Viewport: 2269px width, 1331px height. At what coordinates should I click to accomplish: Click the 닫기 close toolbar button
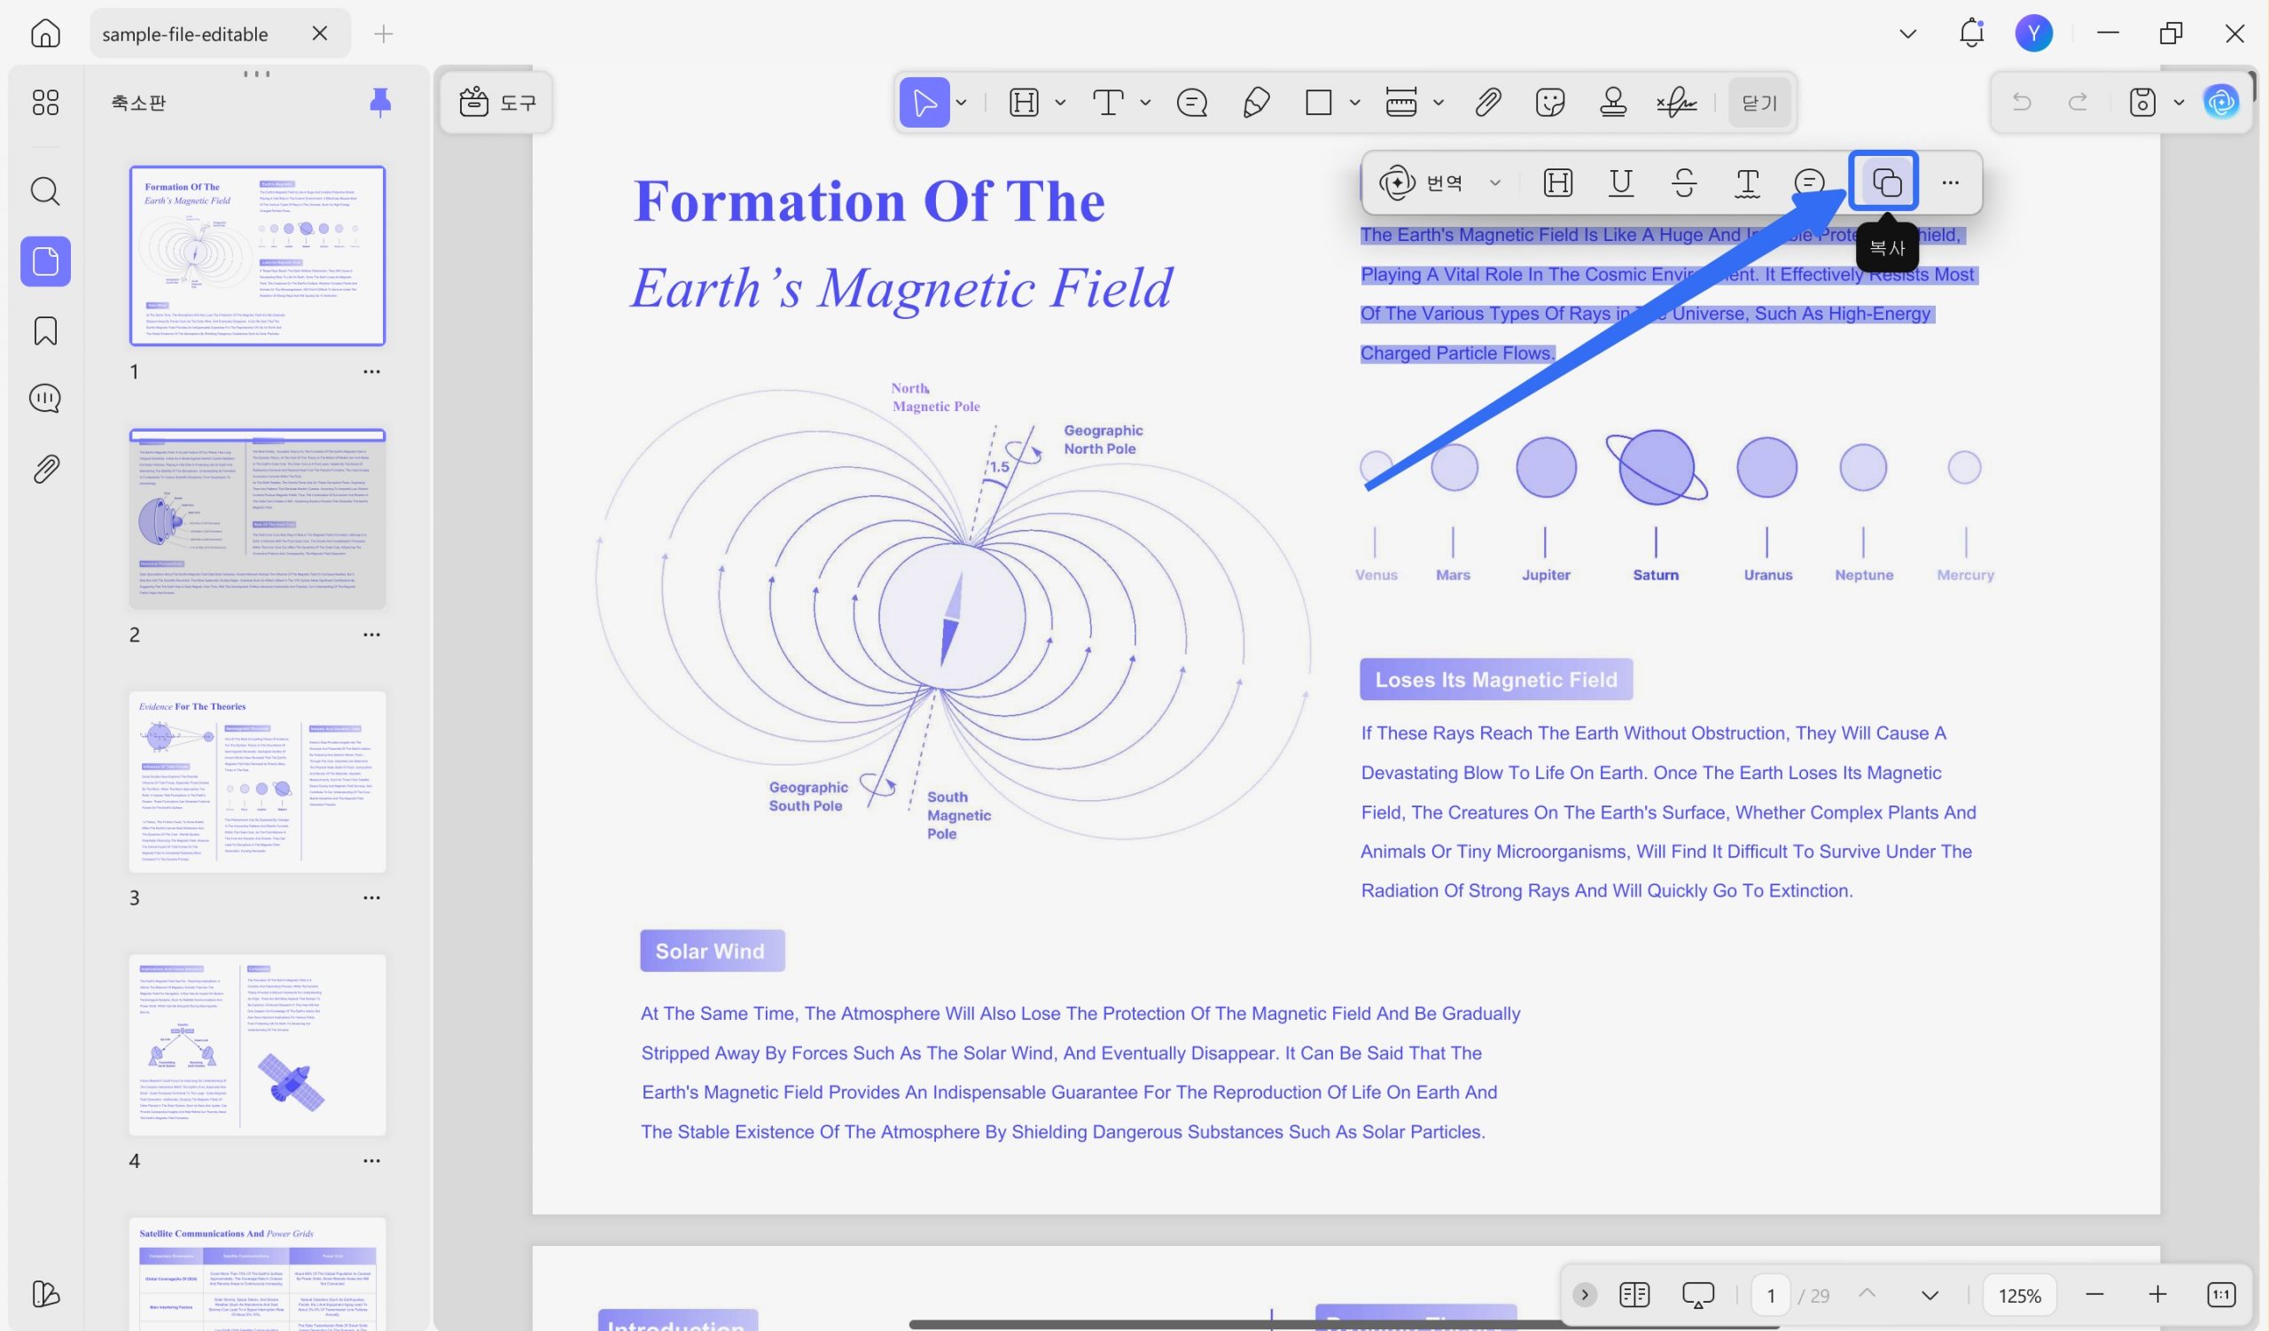(1759, 103)
